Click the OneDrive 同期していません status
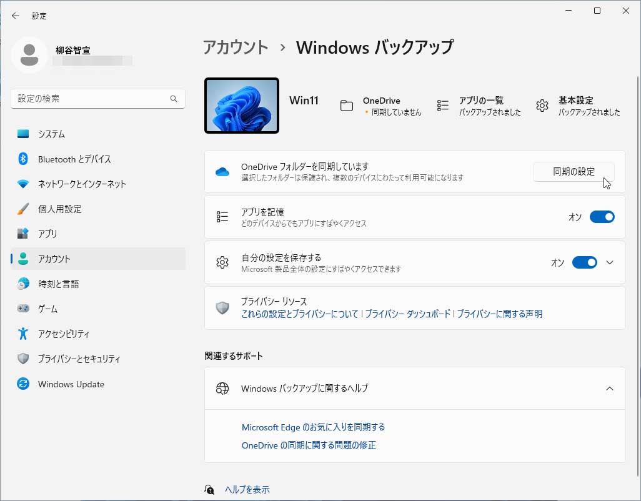 (392, 106)
